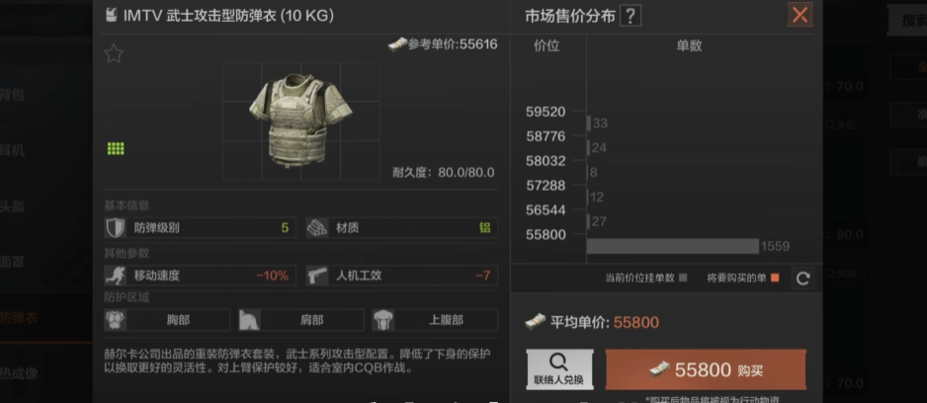This screenshot has width=927, height=403.
Task: Close the item detail window
Action: (x=800, y=15)
